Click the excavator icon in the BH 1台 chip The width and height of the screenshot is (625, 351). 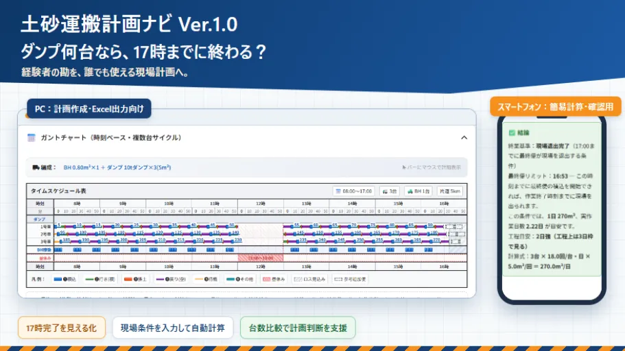[x=410, y=191]
